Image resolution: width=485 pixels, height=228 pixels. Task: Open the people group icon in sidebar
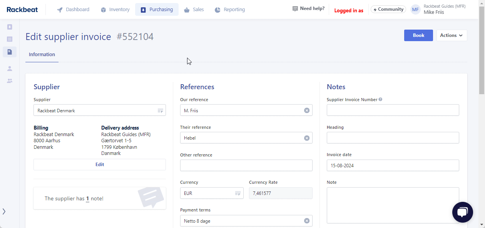[x=10, y=81]
